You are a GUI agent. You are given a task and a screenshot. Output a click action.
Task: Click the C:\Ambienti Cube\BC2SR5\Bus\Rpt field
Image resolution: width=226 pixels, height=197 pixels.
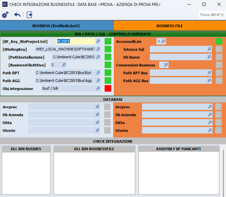(x=65, y=73)
